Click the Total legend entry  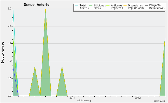coord(81,5)
